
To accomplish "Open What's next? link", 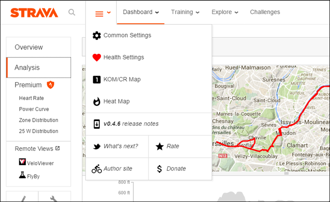I will (121, 146).
